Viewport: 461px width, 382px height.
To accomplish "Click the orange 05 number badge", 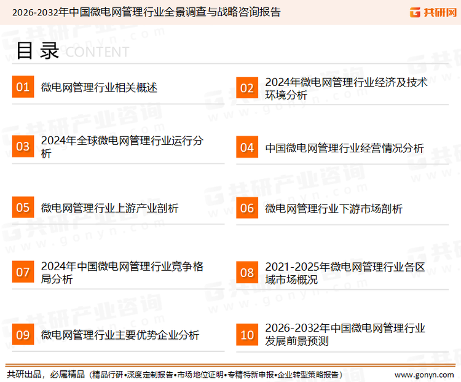I will coord(23,207).
